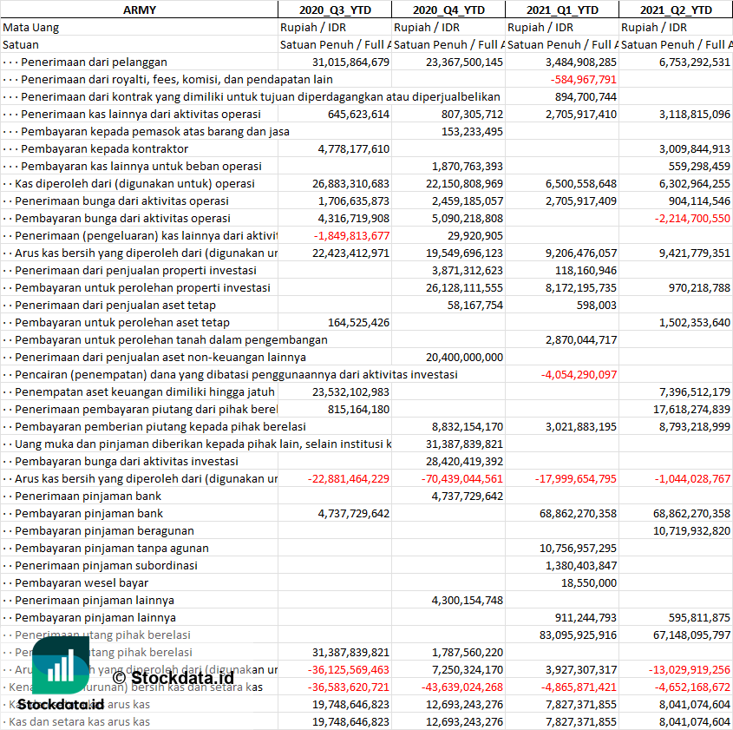This screenshot has height=730, width=733.
Task: Select the ARMY header cell
Action: (x=140, y=10)
